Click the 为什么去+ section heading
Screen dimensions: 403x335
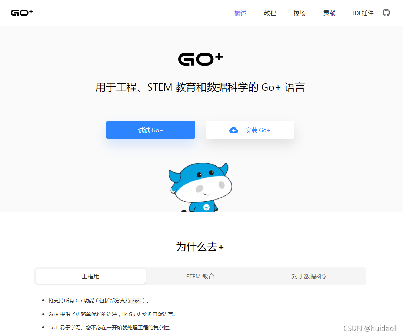tap(200, 247)
